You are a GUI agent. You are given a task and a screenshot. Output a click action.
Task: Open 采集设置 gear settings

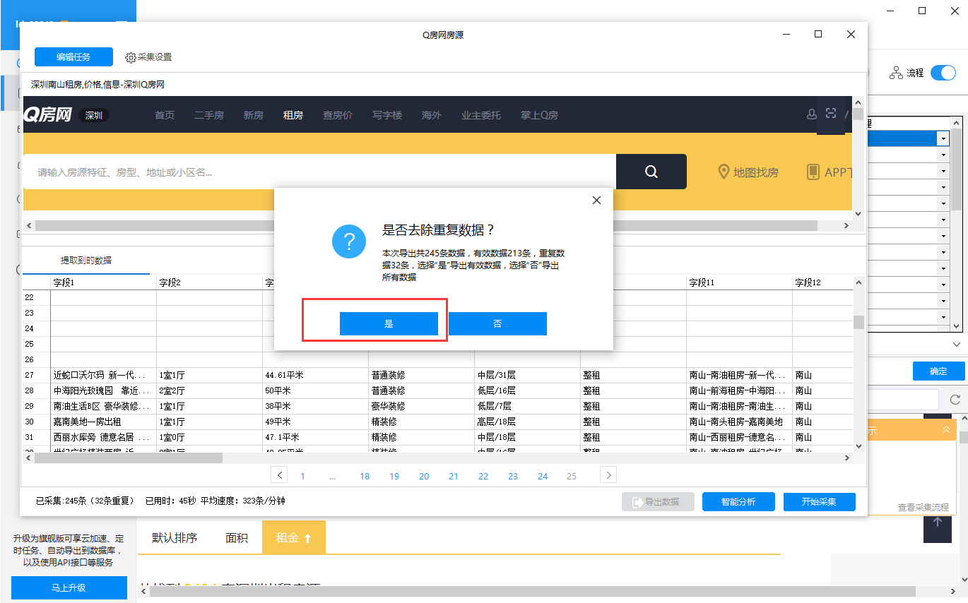pyautogui.click(x=148, y=57)
